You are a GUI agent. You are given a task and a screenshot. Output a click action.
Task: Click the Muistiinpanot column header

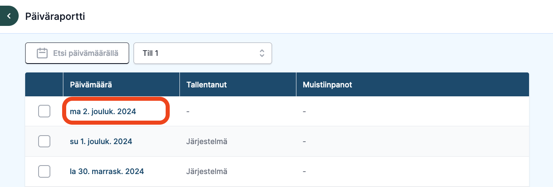click(327, 85)
